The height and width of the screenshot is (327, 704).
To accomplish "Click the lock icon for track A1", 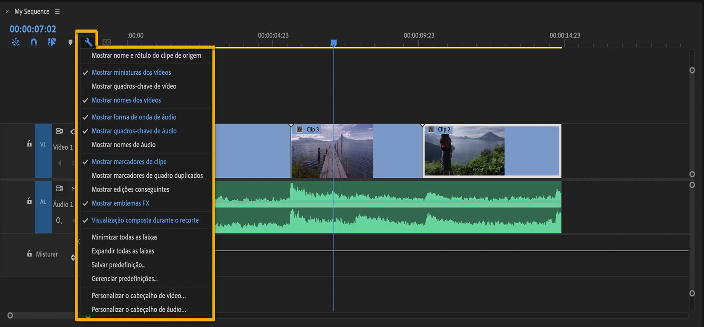I will (29, 201).
